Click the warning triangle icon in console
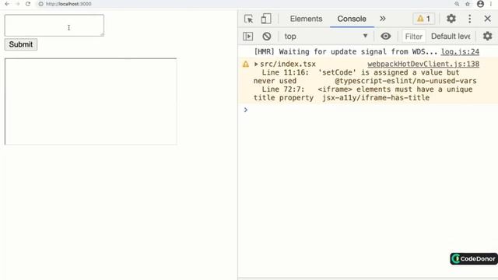 pyautogui.click(x=246, y=64)
